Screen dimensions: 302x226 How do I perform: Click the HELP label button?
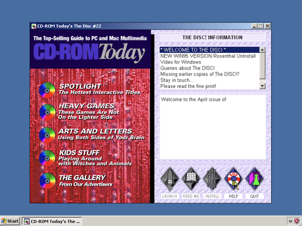(234, 196)
